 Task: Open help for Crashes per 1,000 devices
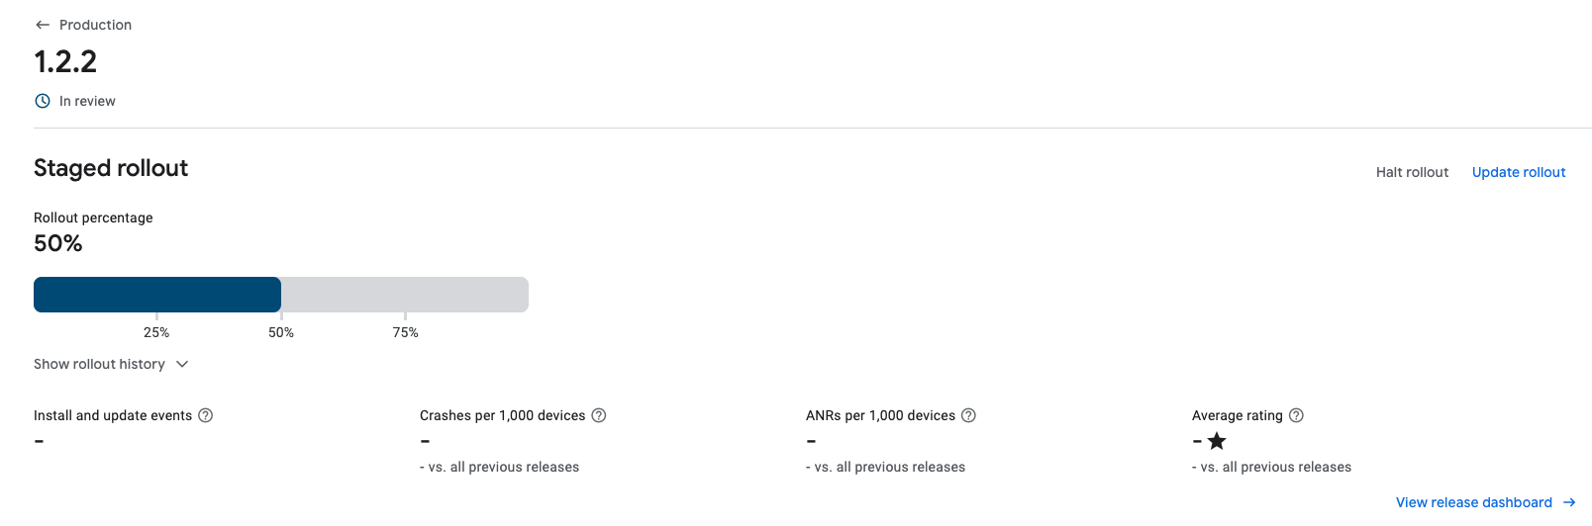[x=599, y=415]
